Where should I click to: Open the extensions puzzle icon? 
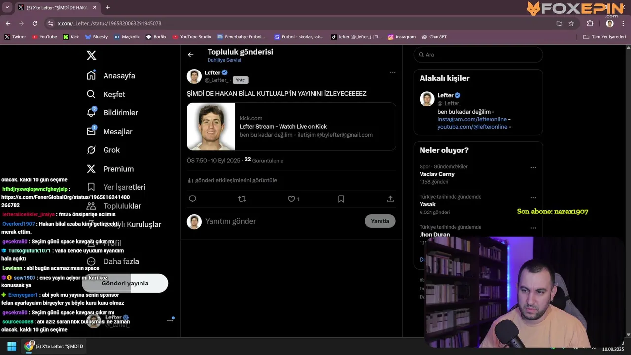tap(590, 23)
